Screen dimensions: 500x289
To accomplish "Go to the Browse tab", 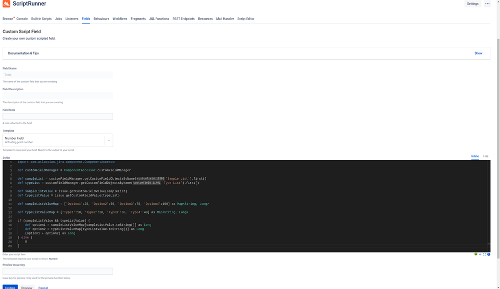I will (x=8, y=19).
